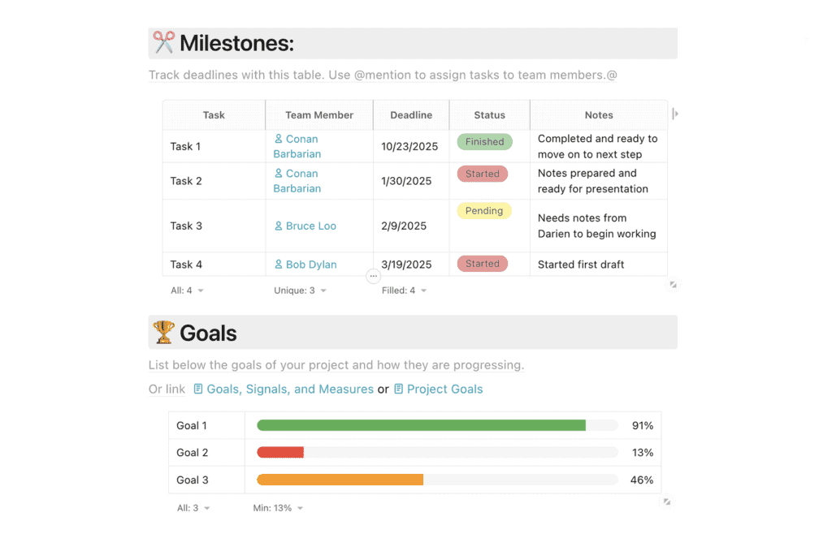The height and width of the screenshot is (538, 832).
Task: Select the Pending status tag on Task 3
Action: pos(484,210)
